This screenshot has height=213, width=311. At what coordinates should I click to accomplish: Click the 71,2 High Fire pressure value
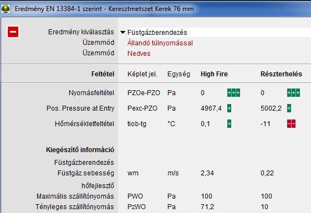coord(207,207)
